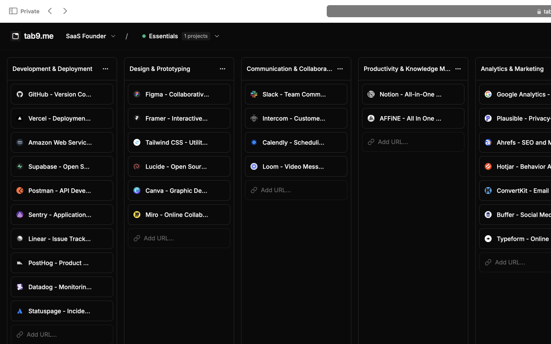Focus Add URL field in Development column
The height and width of the screenshot is (344, 551).
click(62, 334)
